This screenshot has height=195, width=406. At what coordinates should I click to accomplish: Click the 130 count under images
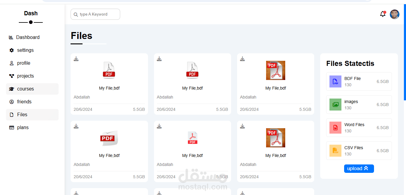point(348,108)
